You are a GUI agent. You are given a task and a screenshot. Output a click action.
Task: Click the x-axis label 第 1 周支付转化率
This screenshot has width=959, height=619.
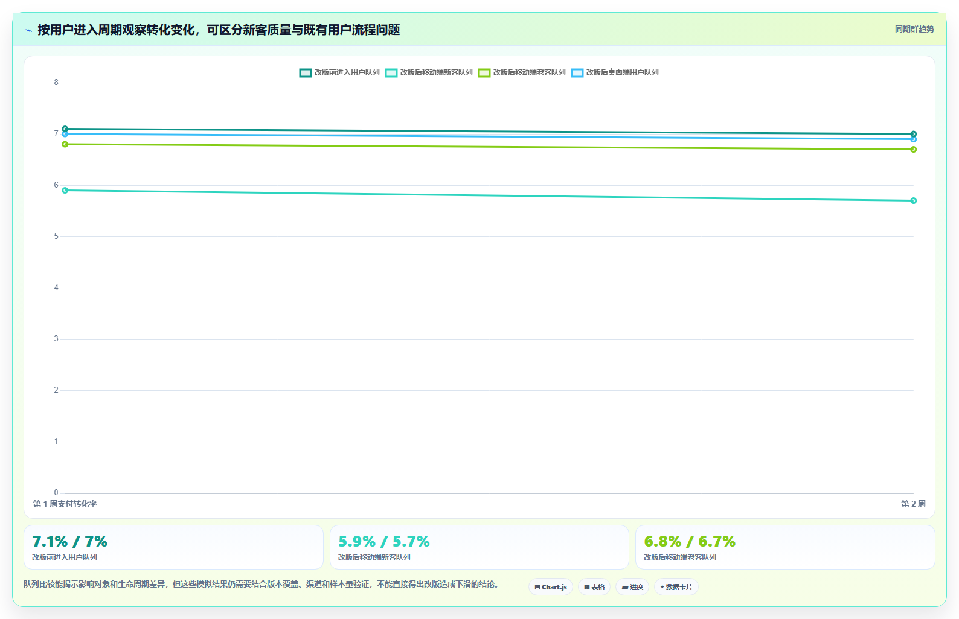pos(65,504)
